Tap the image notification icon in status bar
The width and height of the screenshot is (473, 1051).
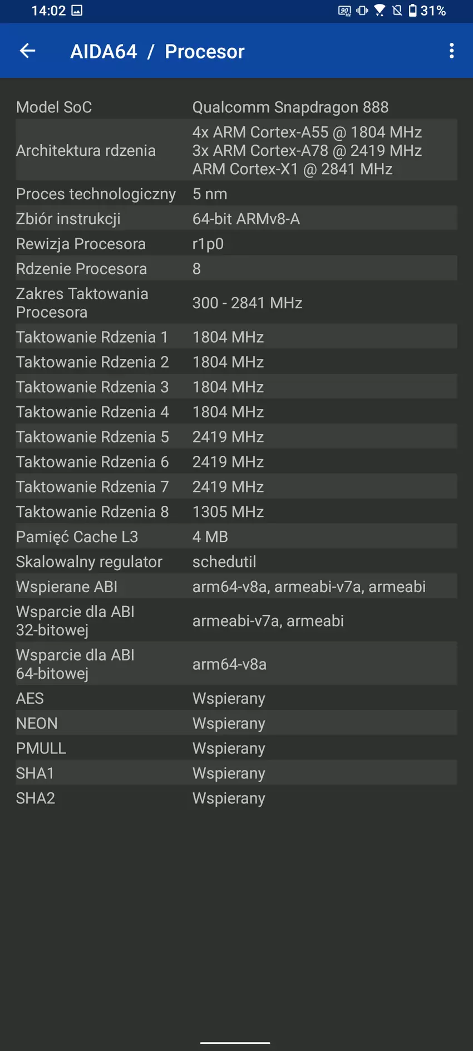[77, 11]
